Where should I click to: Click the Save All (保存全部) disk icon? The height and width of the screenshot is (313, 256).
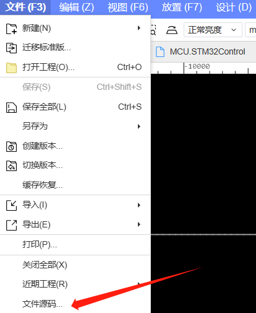tap(11, 107)
